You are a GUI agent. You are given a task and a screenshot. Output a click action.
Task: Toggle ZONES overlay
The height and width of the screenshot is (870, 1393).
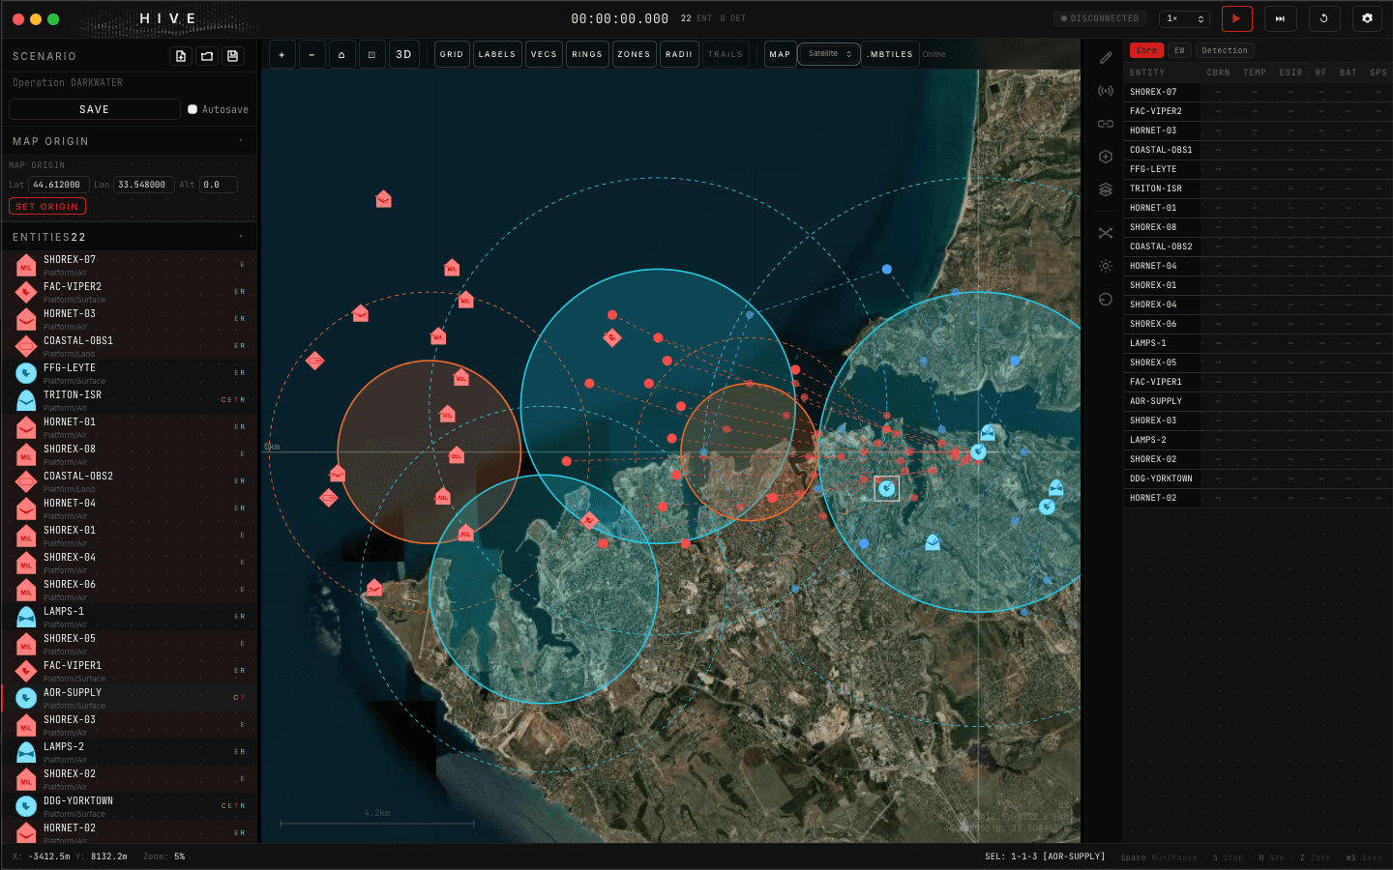[634, 54]
